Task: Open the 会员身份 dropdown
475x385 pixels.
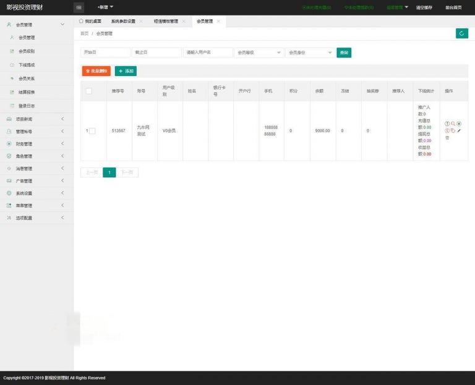Action: 309,53
